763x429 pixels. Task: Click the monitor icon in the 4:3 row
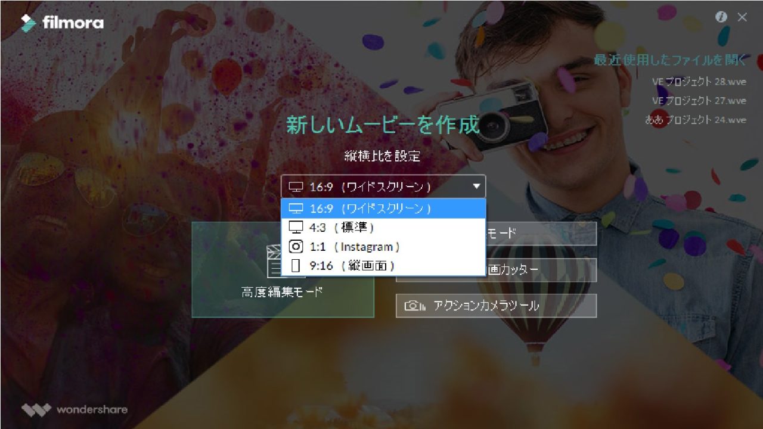[296, 227]
